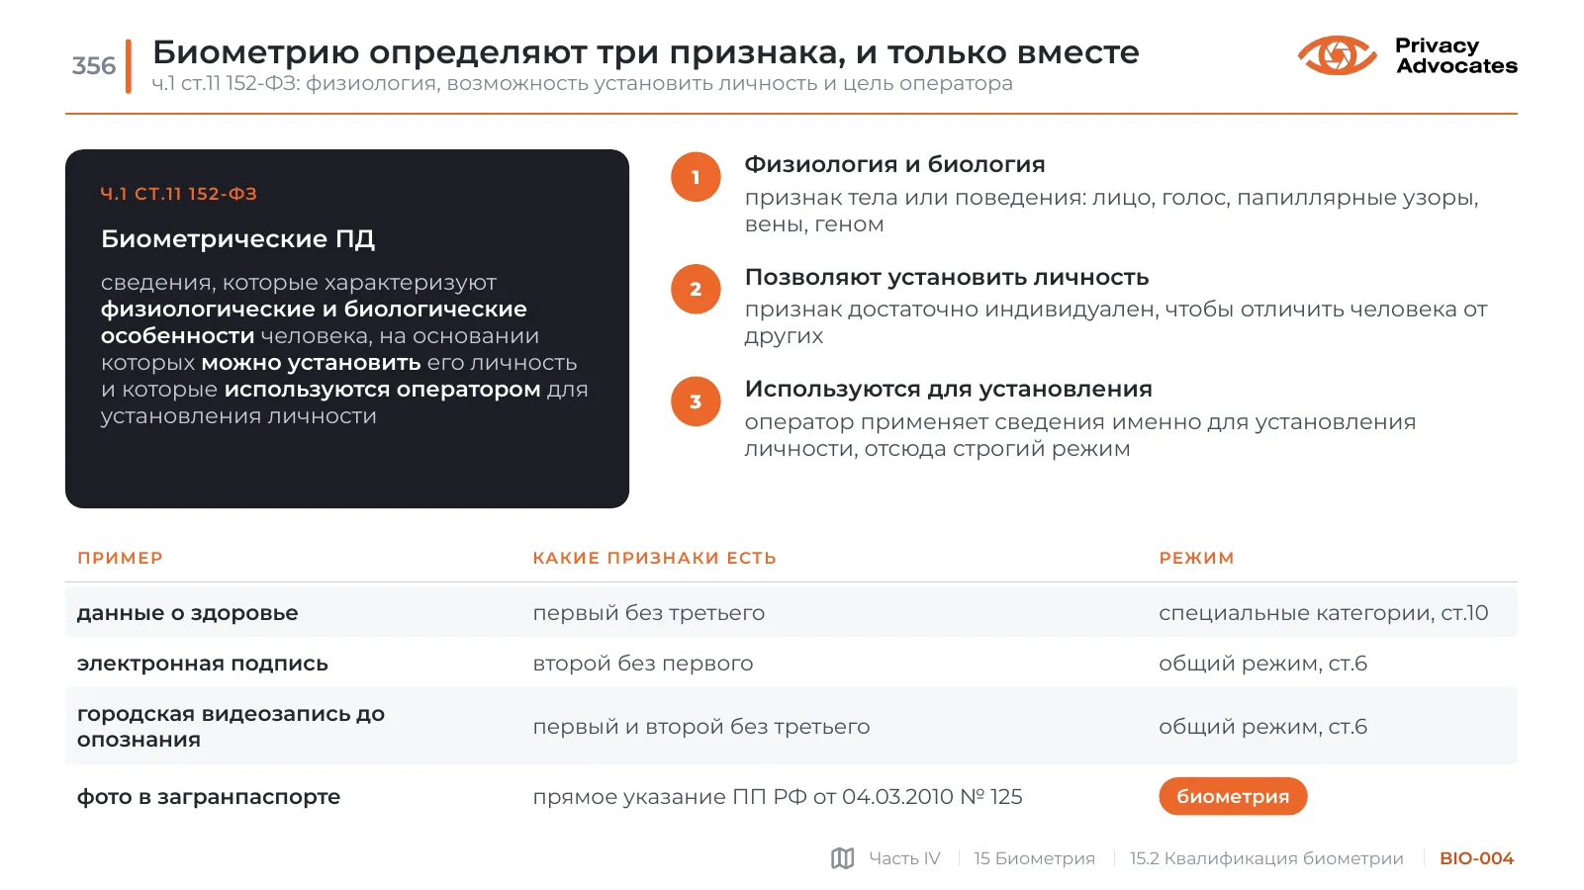Click column header РЕЖИМ
Image resolution: width=1584 pixels, height=890 pixels.
pyautogui.click(x=1196, y=558)
